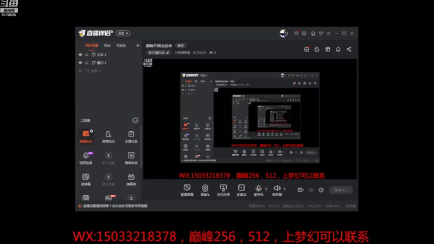The height and width of the screenshot is (244, 434).
Task: Click the SPY-badged tool in bottom row
Action: pos(109,197)
